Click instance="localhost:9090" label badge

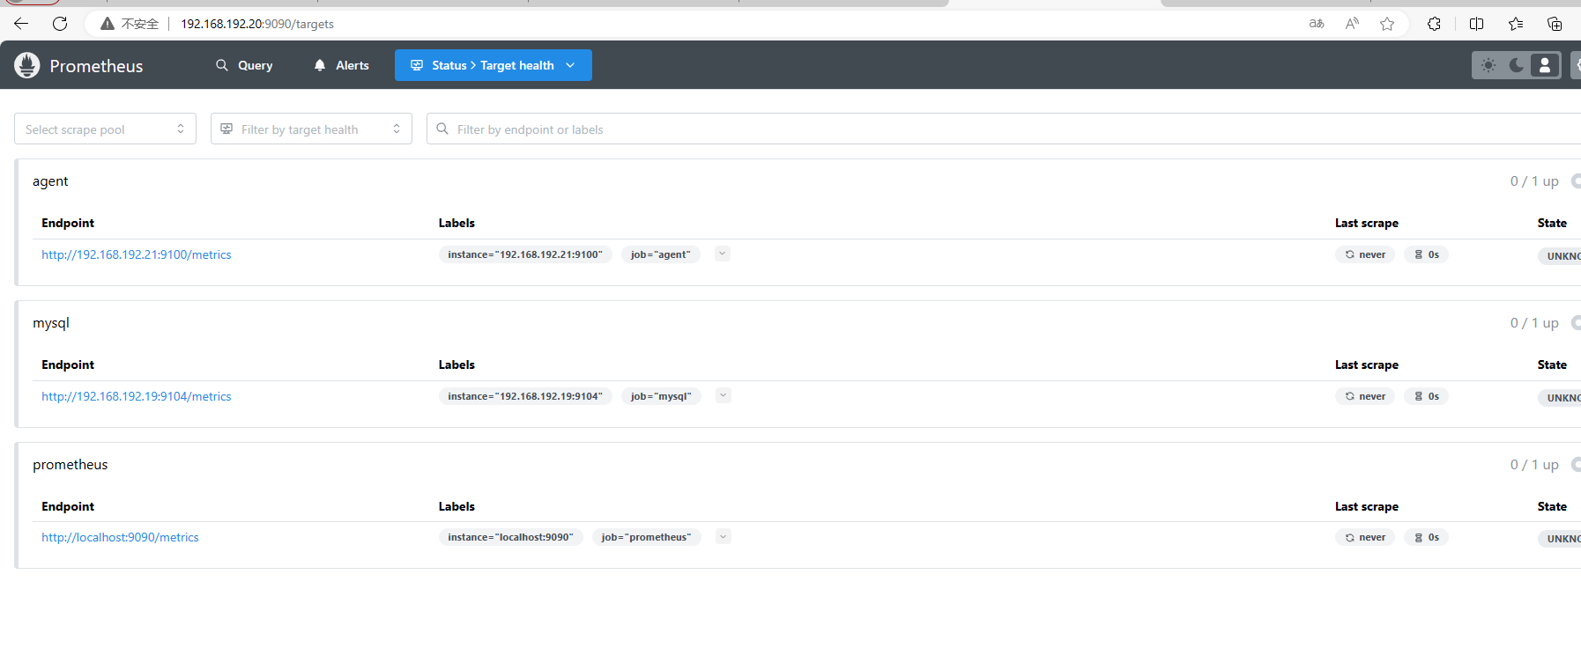510,537
